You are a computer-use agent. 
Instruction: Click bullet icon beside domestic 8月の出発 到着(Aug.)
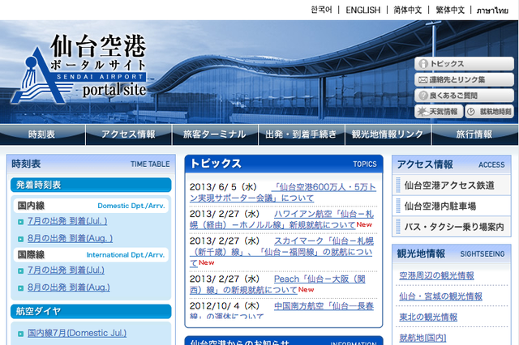point(20,239)
